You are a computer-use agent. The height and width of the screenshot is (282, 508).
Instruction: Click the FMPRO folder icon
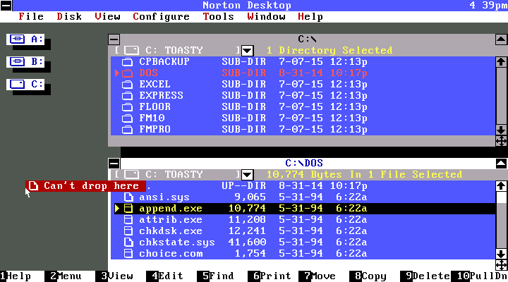127,130
